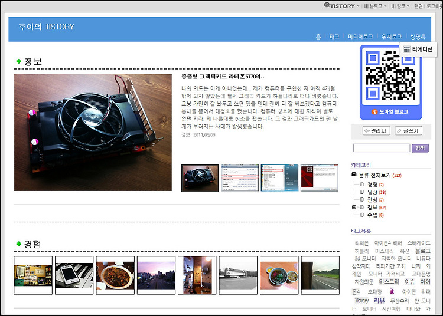Open the 태그목록 heading link
Image resolution: width=443 pixels, height=316 pixels.
point(361,231)
